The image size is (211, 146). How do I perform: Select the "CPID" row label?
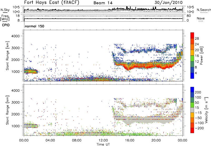pos(6,25)
